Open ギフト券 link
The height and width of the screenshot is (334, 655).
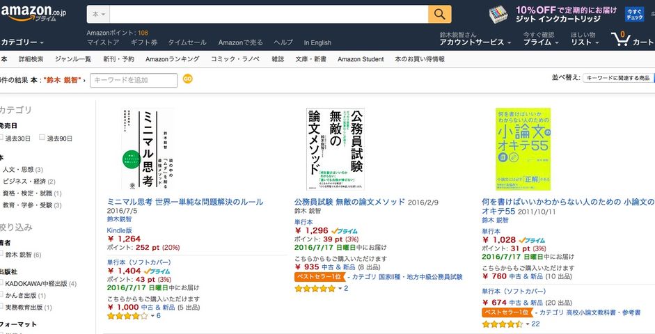[x=144, y=42]
